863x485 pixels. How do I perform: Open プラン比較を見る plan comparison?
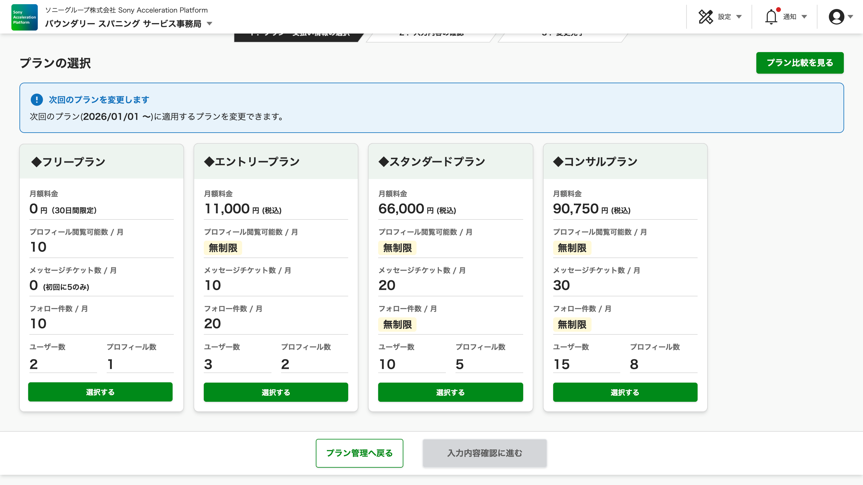click(x=800, y=63)
